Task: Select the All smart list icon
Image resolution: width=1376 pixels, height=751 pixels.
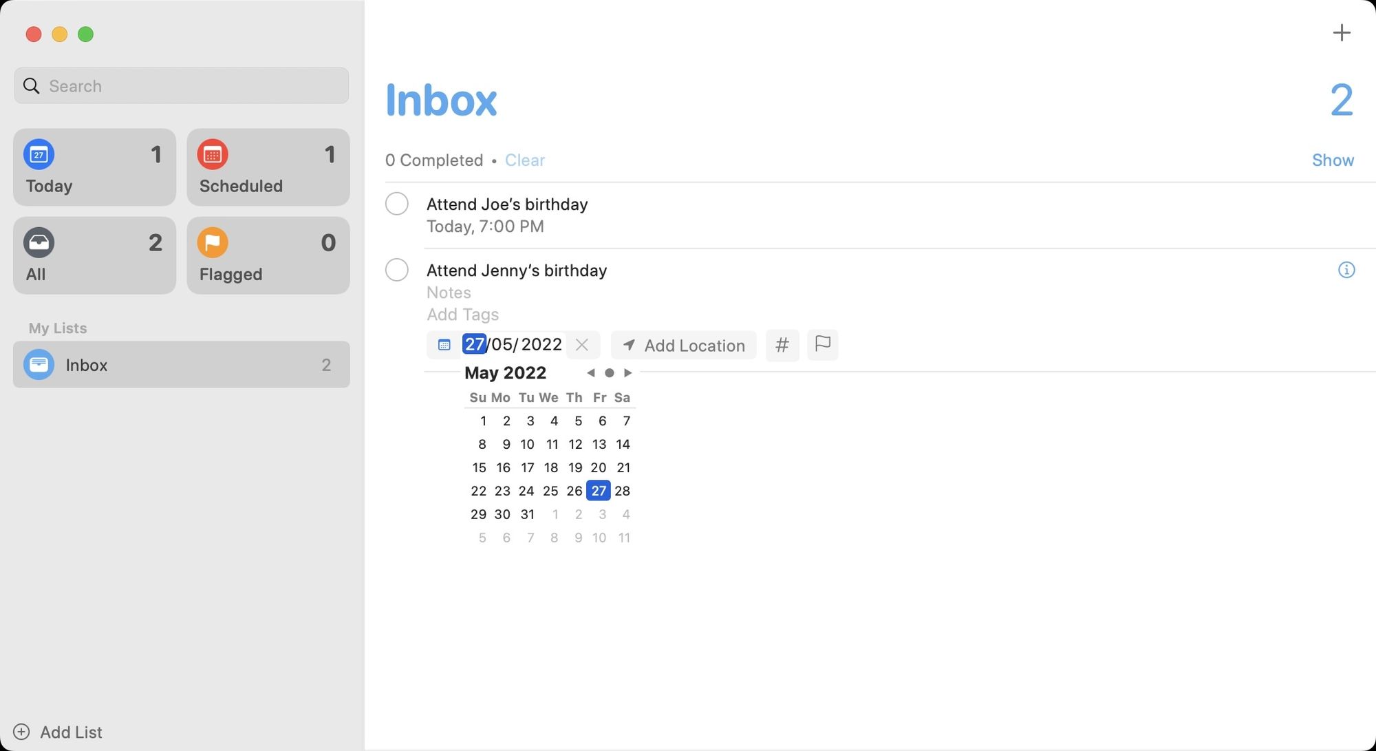Action: pos(39,242)
